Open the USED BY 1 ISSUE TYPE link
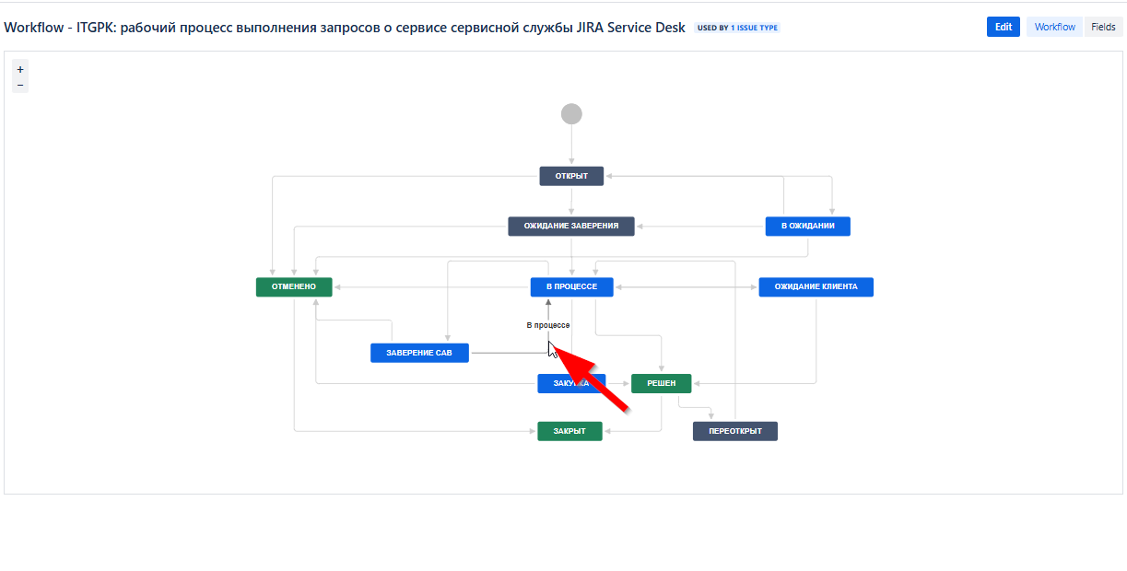 (x=736, y=28)
